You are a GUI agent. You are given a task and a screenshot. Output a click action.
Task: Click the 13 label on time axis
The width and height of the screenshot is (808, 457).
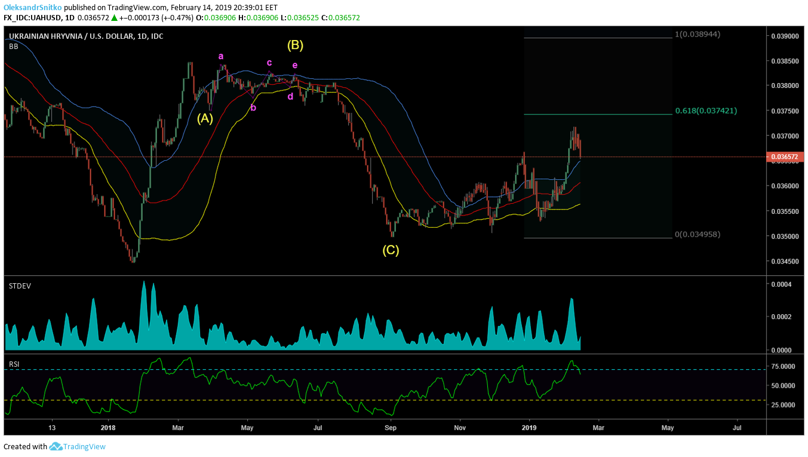(52, 428)
